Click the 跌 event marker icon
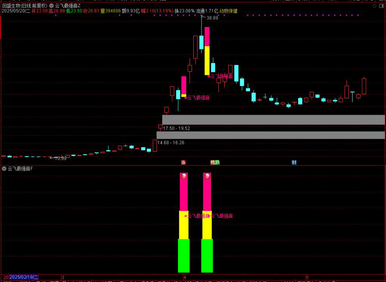The height and width of the screenshot is (282, 386). tap(217, 162)
